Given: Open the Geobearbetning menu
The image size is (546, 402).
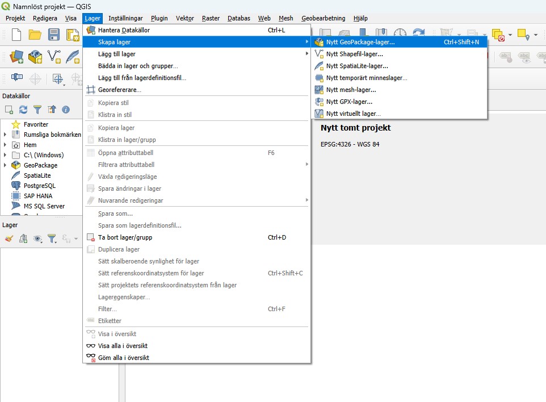Looking at the screenshot, I should (x=324, y=18).
